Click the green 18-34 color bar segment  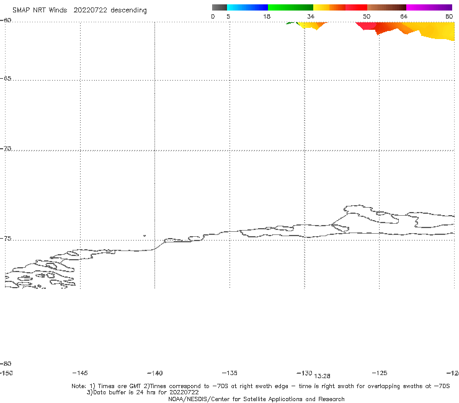click(x=290, y=7)
